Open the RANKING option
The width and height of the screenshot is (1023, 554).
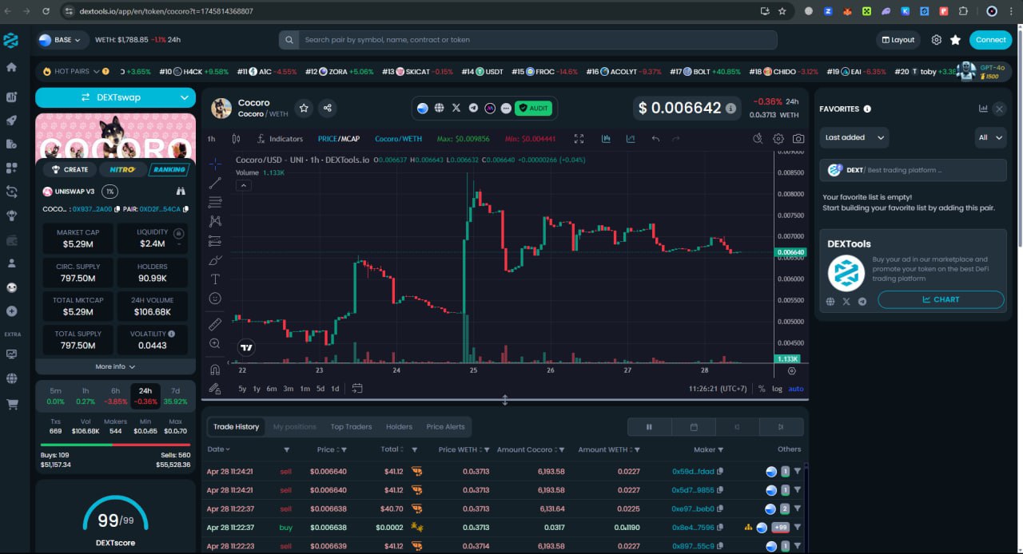pos(169,169)
